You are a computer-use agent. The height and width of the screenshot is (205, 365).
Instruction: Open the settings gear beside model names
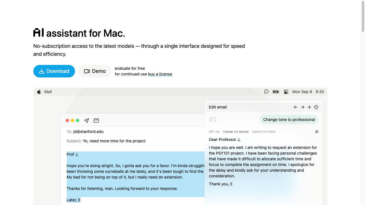coord(317,132)
